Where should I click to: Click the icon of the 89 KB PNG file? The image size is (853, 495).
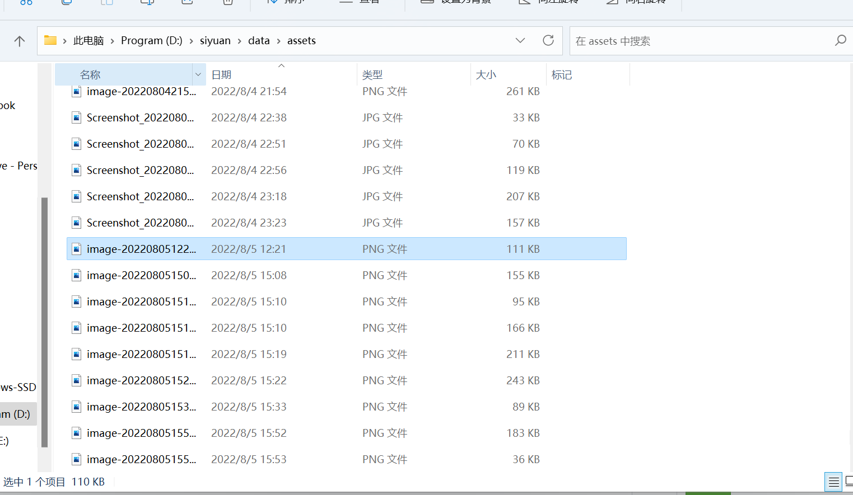coord(77,407)
